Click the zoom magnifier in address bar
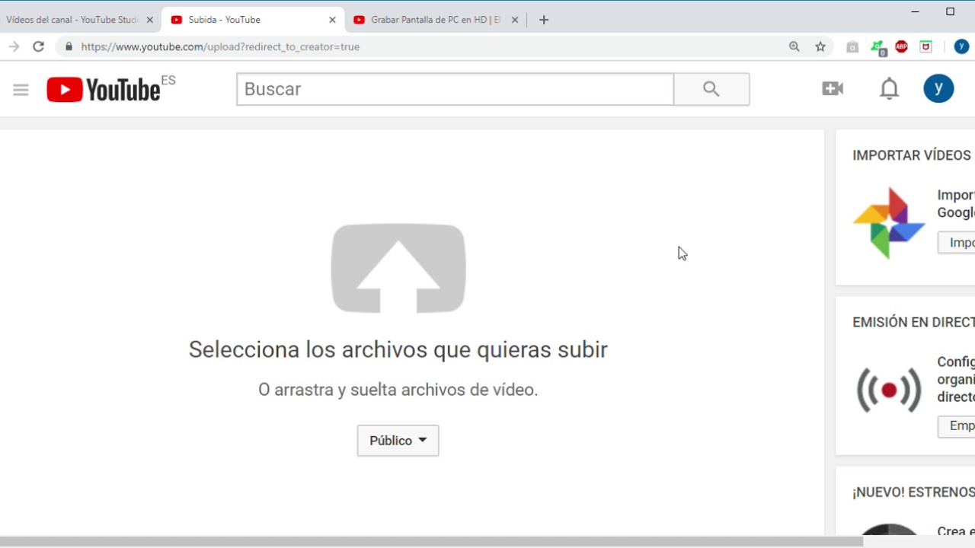Image resolution: width=975 pixels, height=548 pixels. (x=794, y=46)
